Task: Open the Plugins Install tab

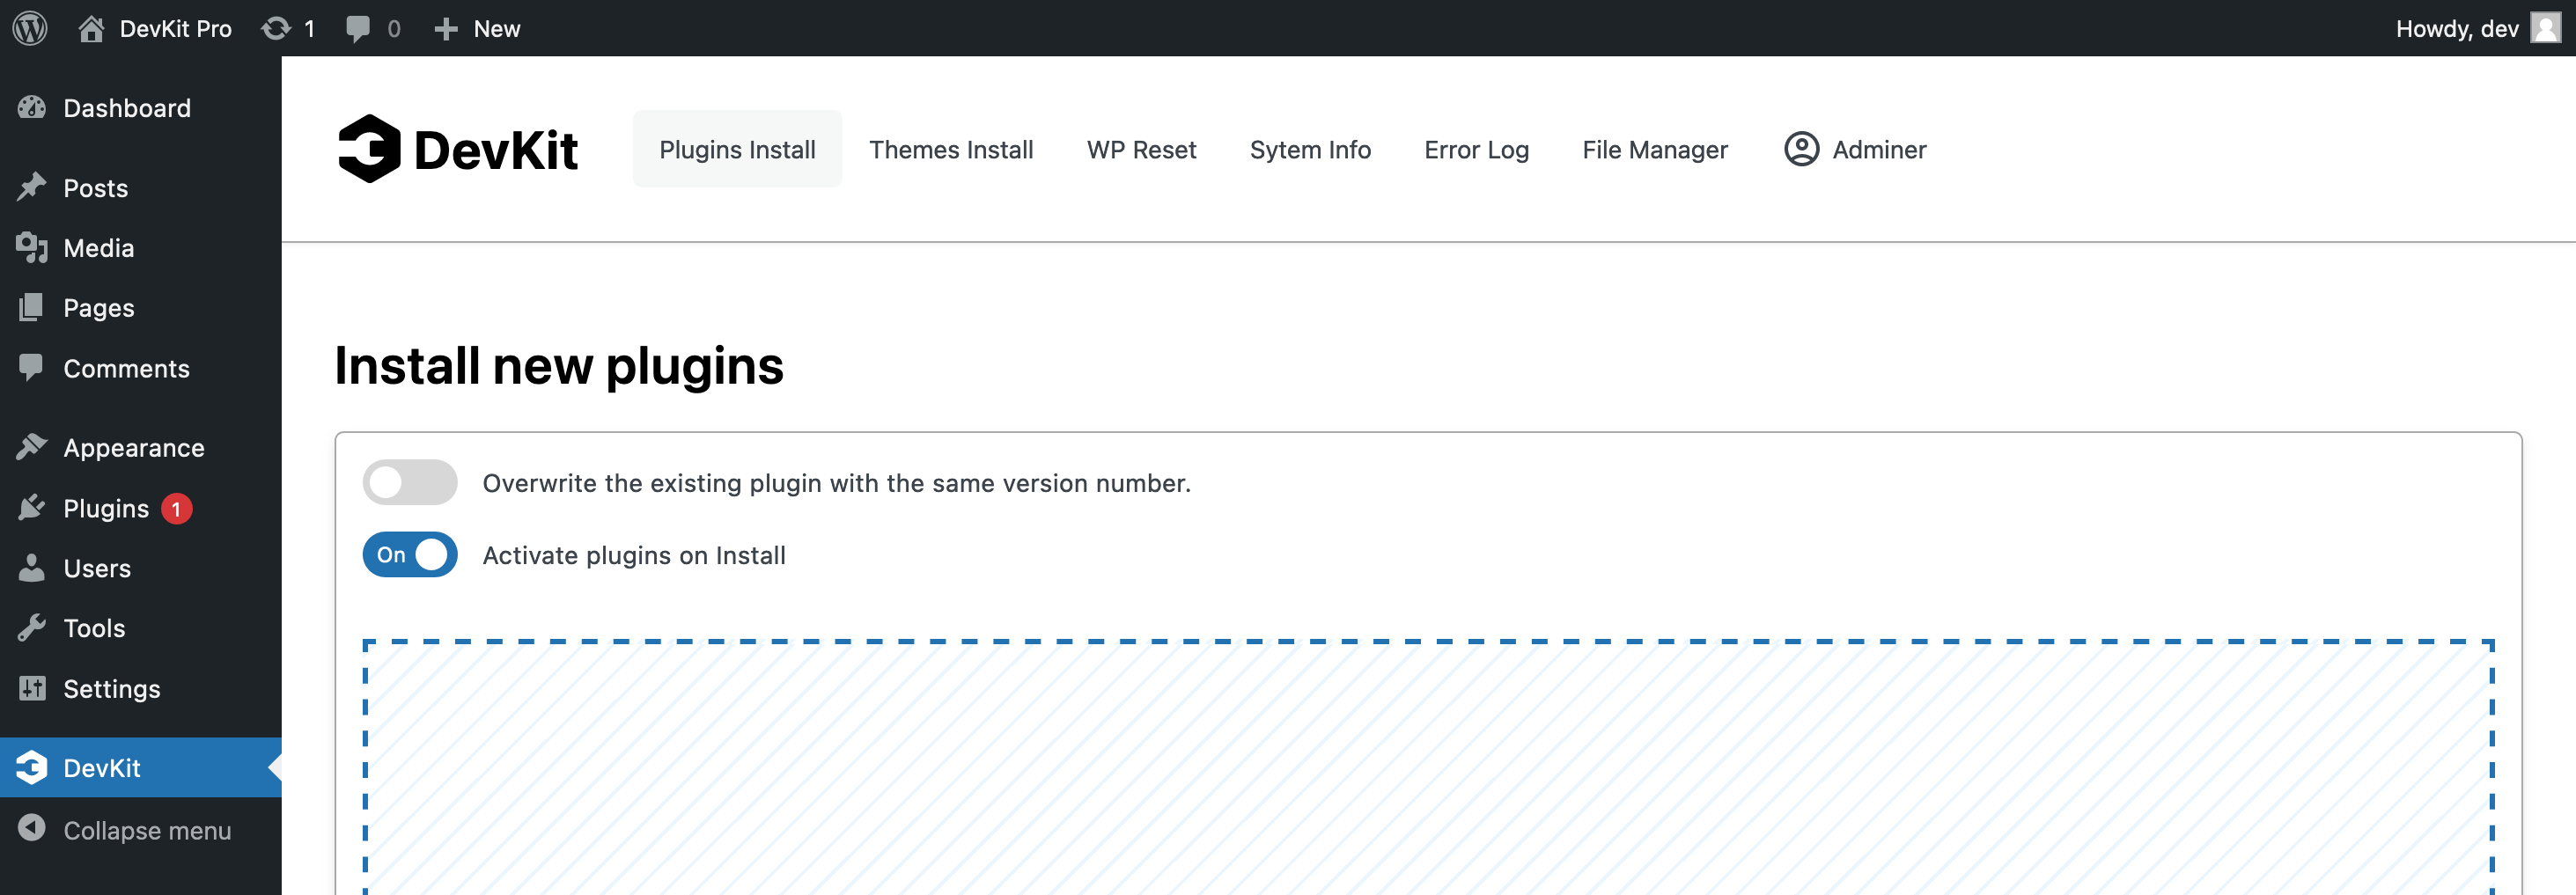Action: pos(737,149)
